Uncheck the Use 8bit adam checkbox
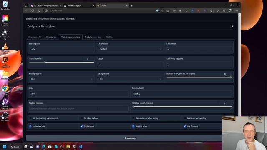 (x=133, y=126)
